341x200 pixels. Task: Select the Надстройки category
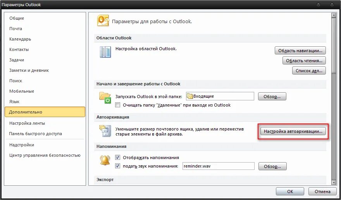[45, 145]
